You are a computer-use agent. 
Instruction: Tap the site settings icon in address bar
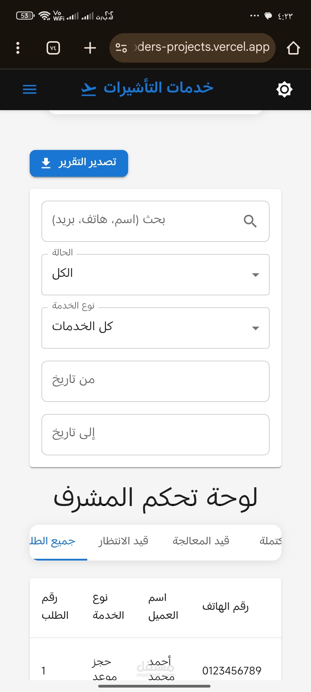[x=121, y=48]
